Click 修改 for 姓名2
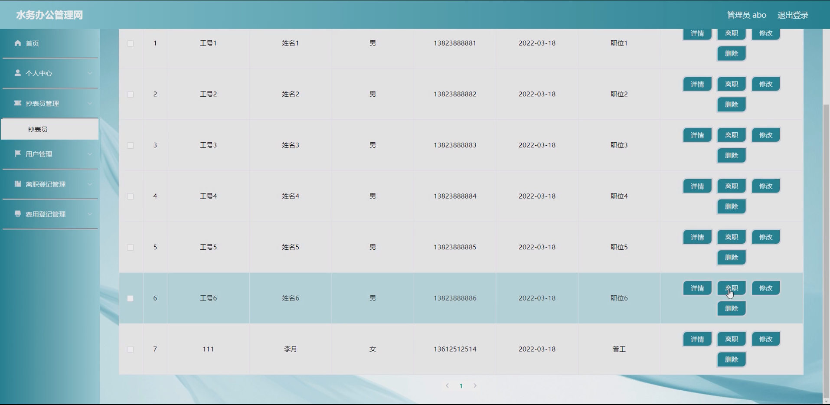 point(766,84)
